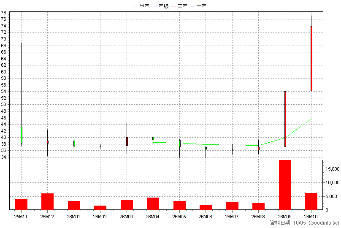Click the 26M06 x-axis label

click(205, 217)
